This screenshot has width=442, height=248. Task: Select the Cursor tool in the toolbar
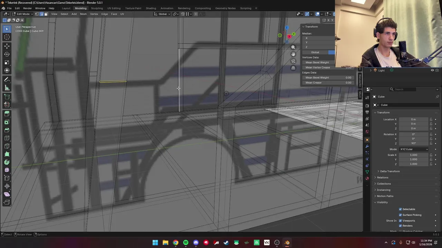click(7, 37)
